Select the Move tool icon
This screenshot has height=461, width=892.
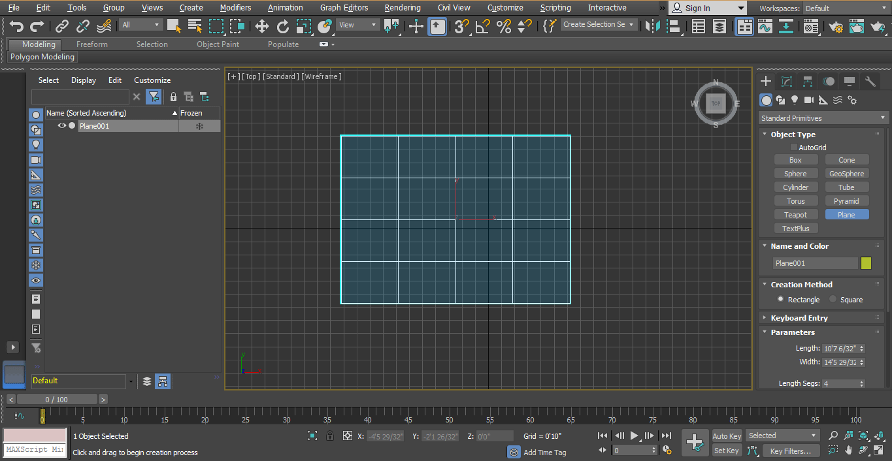pos(261,26)
